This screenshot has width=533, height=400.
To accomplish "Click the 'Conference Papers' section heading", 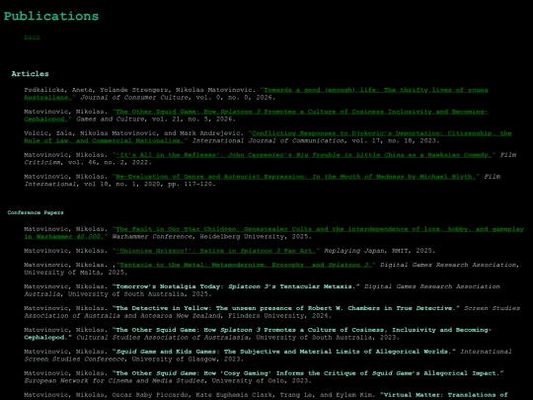I will coord(36,212).
